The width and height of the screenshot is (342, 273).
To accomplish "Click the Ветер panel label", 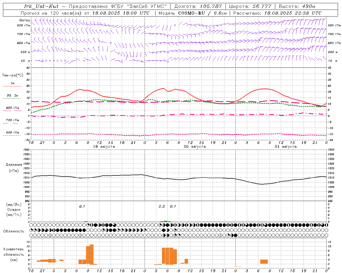I will (x=25, y=20).
